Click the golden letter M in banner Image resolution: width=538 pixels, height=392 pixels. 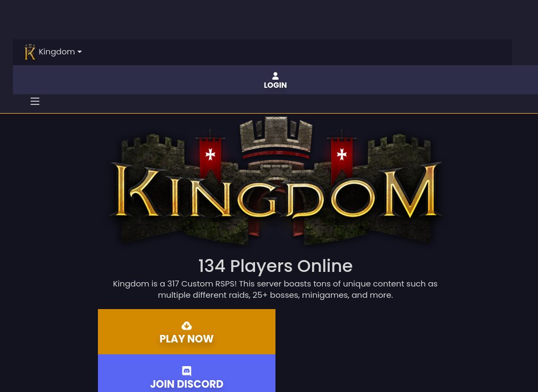pos(410,191)
